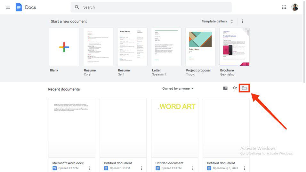Open Untitled document opened Aug 8, 2023 thumbnail
Image resolution: width=306 pixels, height=172 pixels.
(226, 128)
